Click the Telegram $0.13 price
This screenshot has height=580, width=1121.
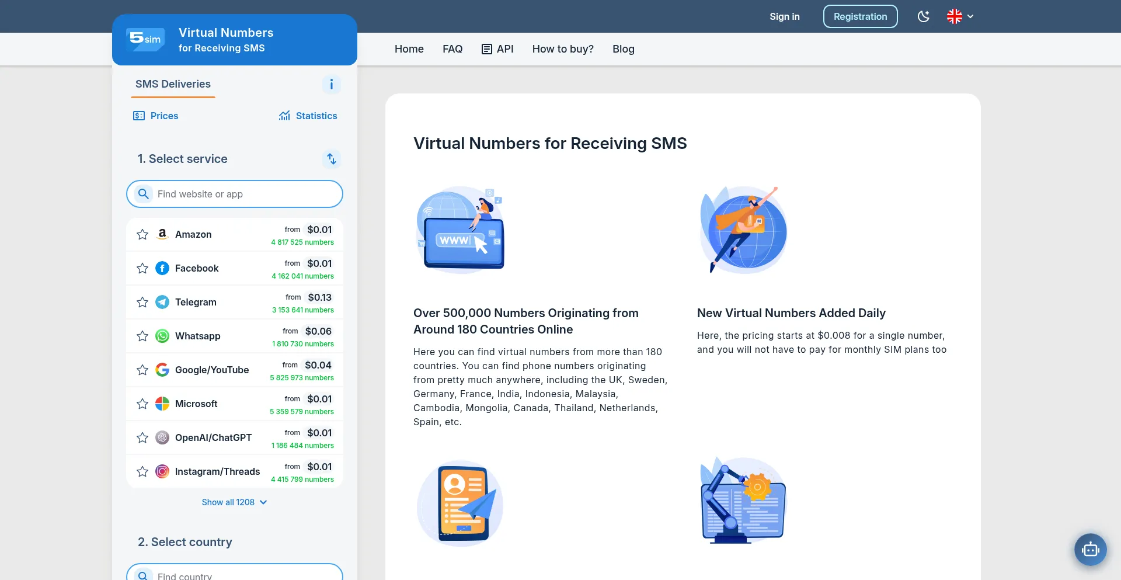point(319,297)
